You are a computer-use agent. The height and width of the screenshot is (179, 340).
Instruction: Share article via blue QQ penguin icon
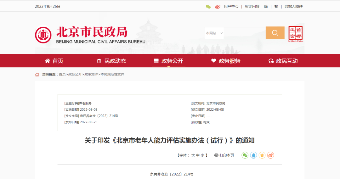[x=253, y=155]
